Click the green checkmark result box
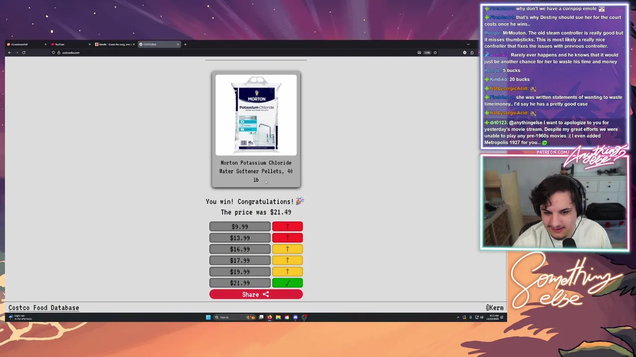 (287, 283)
